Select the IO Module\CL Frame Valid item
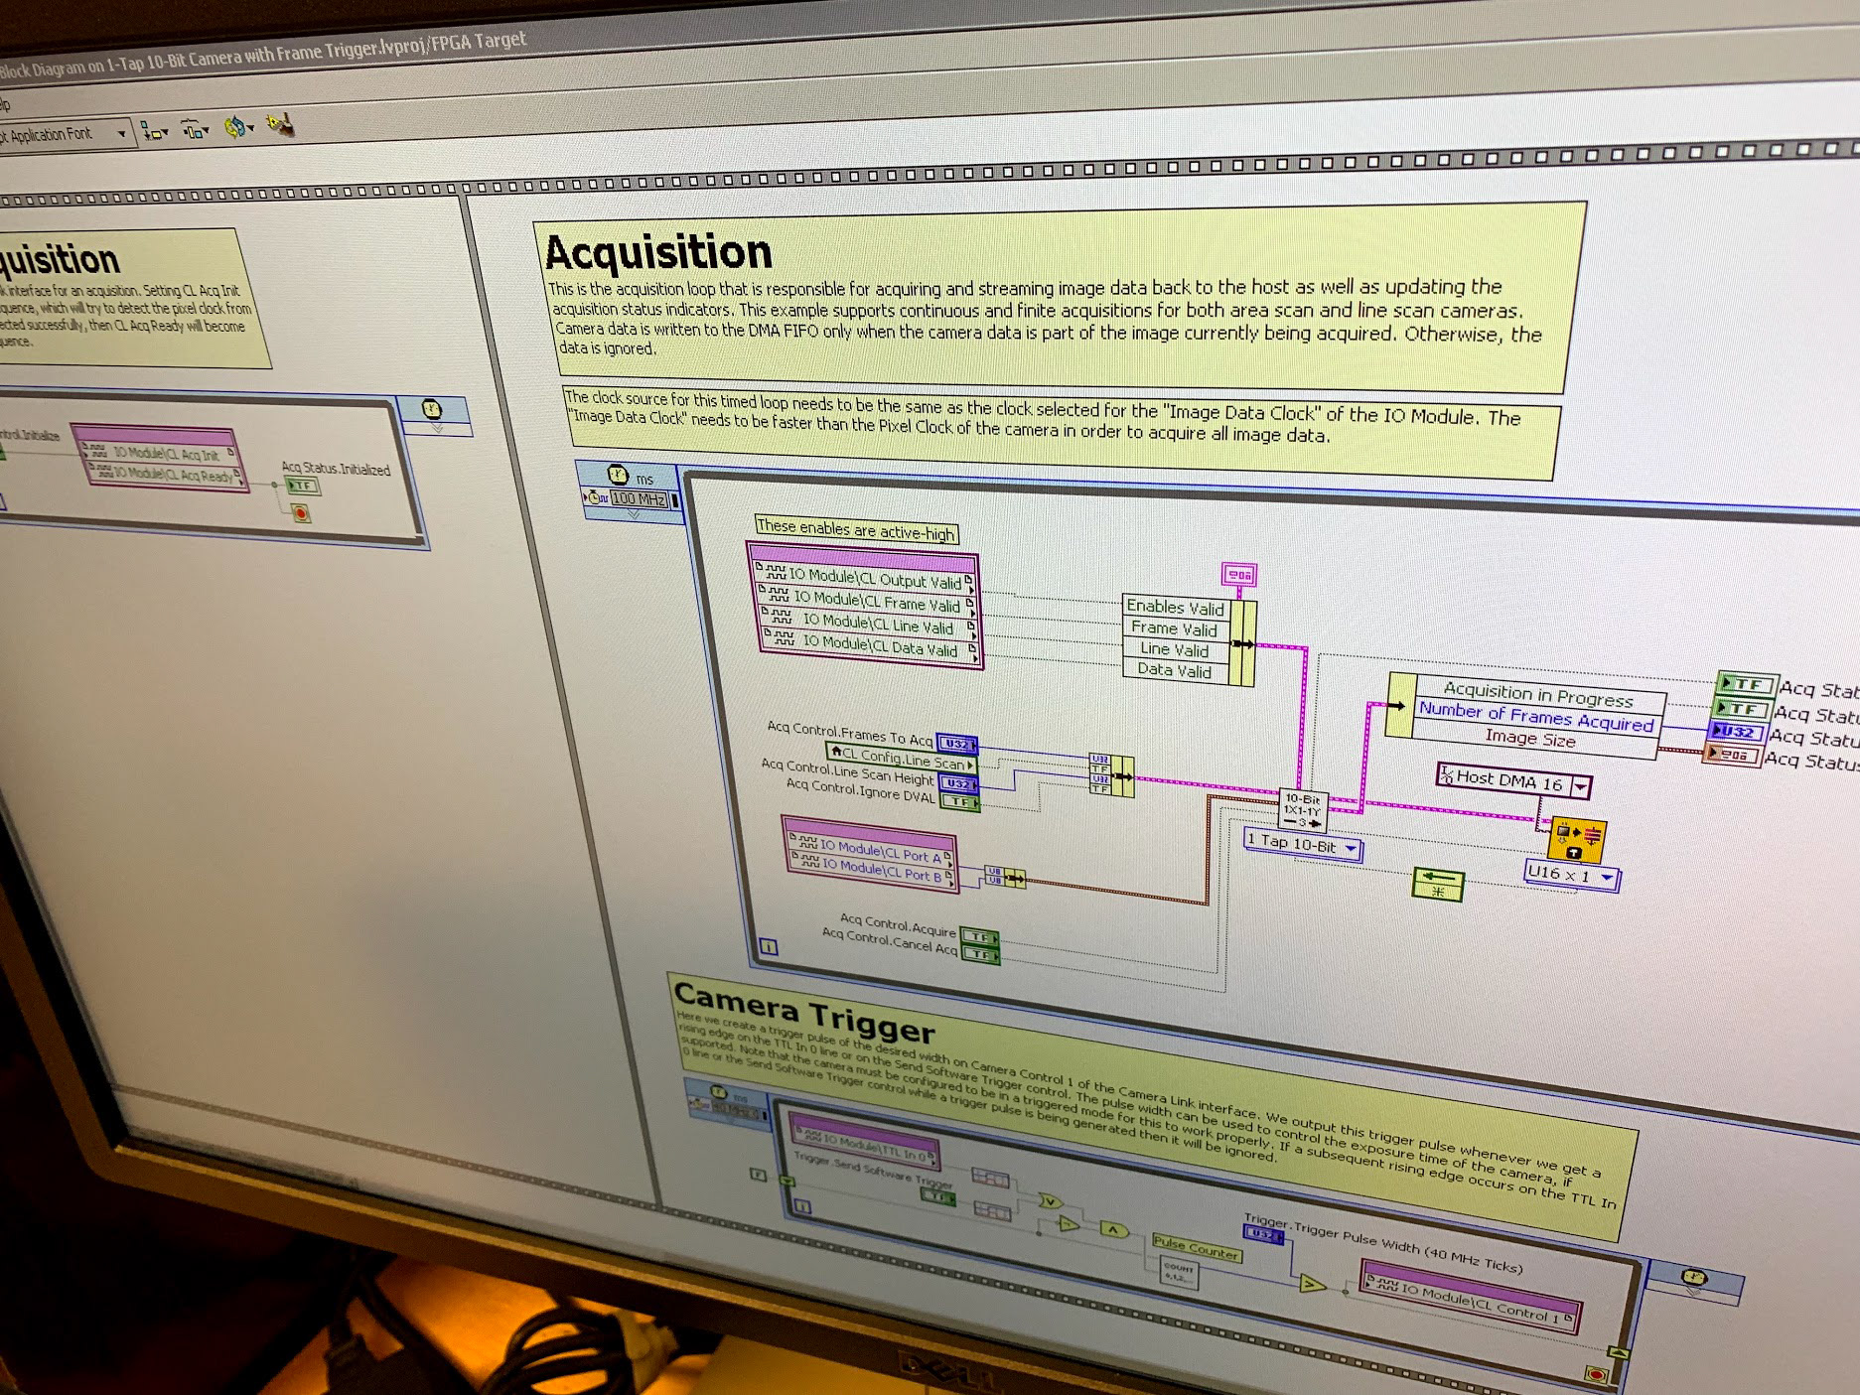Image resolution: width=1860 pixels, height=1395 pixels. [867, 601]
